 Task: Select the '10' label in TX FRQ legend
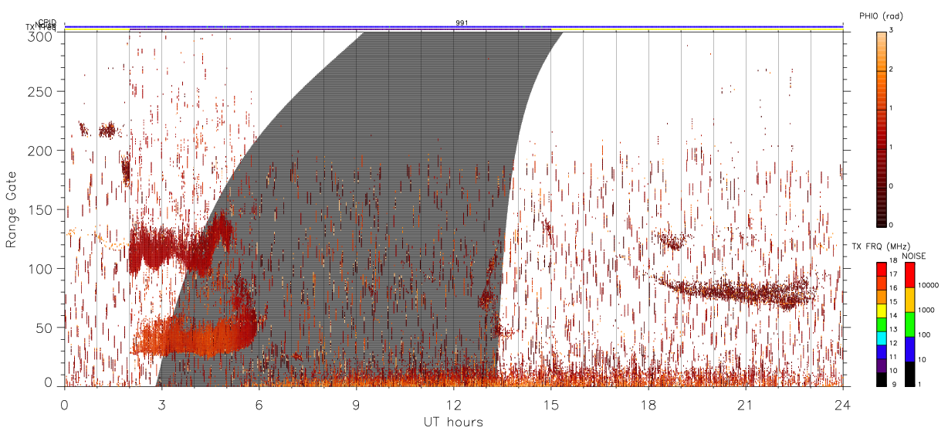[893, 372]
